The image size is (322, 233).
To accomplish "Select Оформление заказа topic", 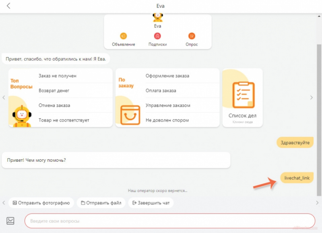I will [183, 76].
